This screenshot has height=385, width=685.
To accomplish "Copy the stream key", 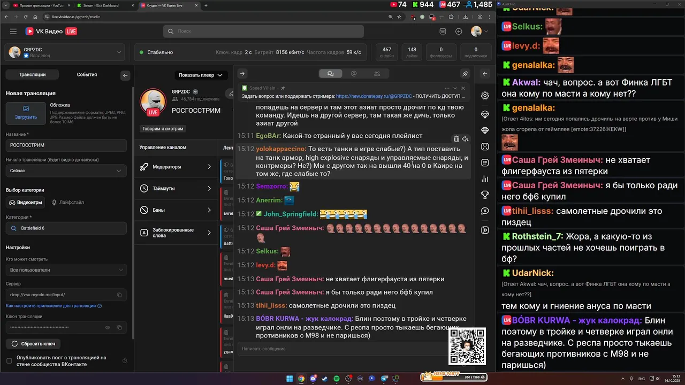I will (119, 327).
